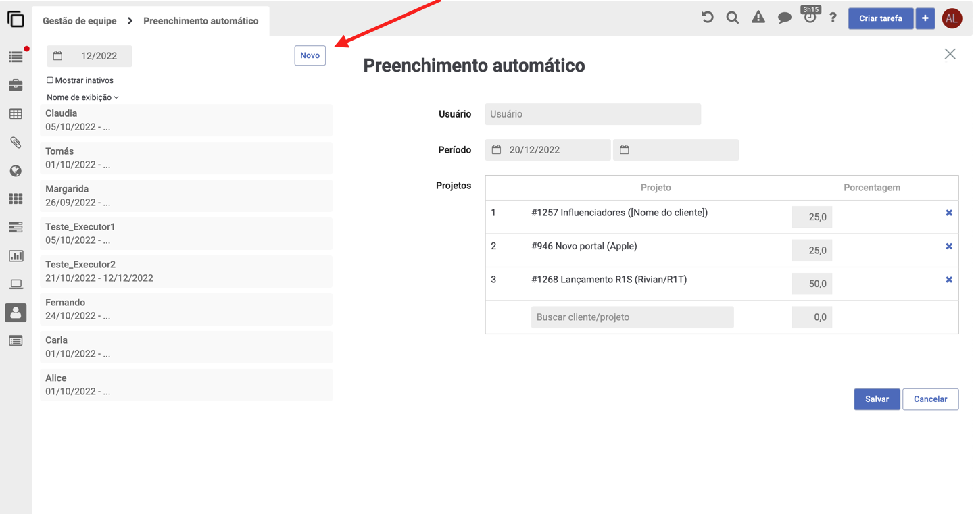This screenshot has height=514, width=974.
Task: Remove project #946 Novo portal with X icon
Action: pyautogui.click(x=949, y=247)
